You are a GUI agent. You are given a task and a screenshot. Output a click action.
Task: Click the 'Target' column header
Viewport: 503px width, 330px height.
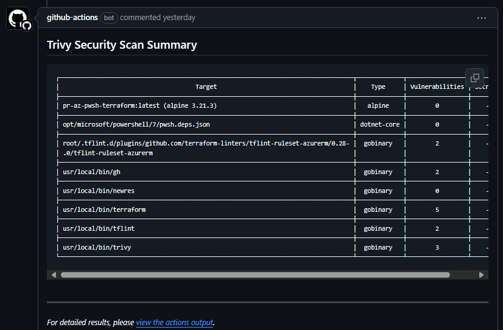pyautogui.click(x=206, y=86)
